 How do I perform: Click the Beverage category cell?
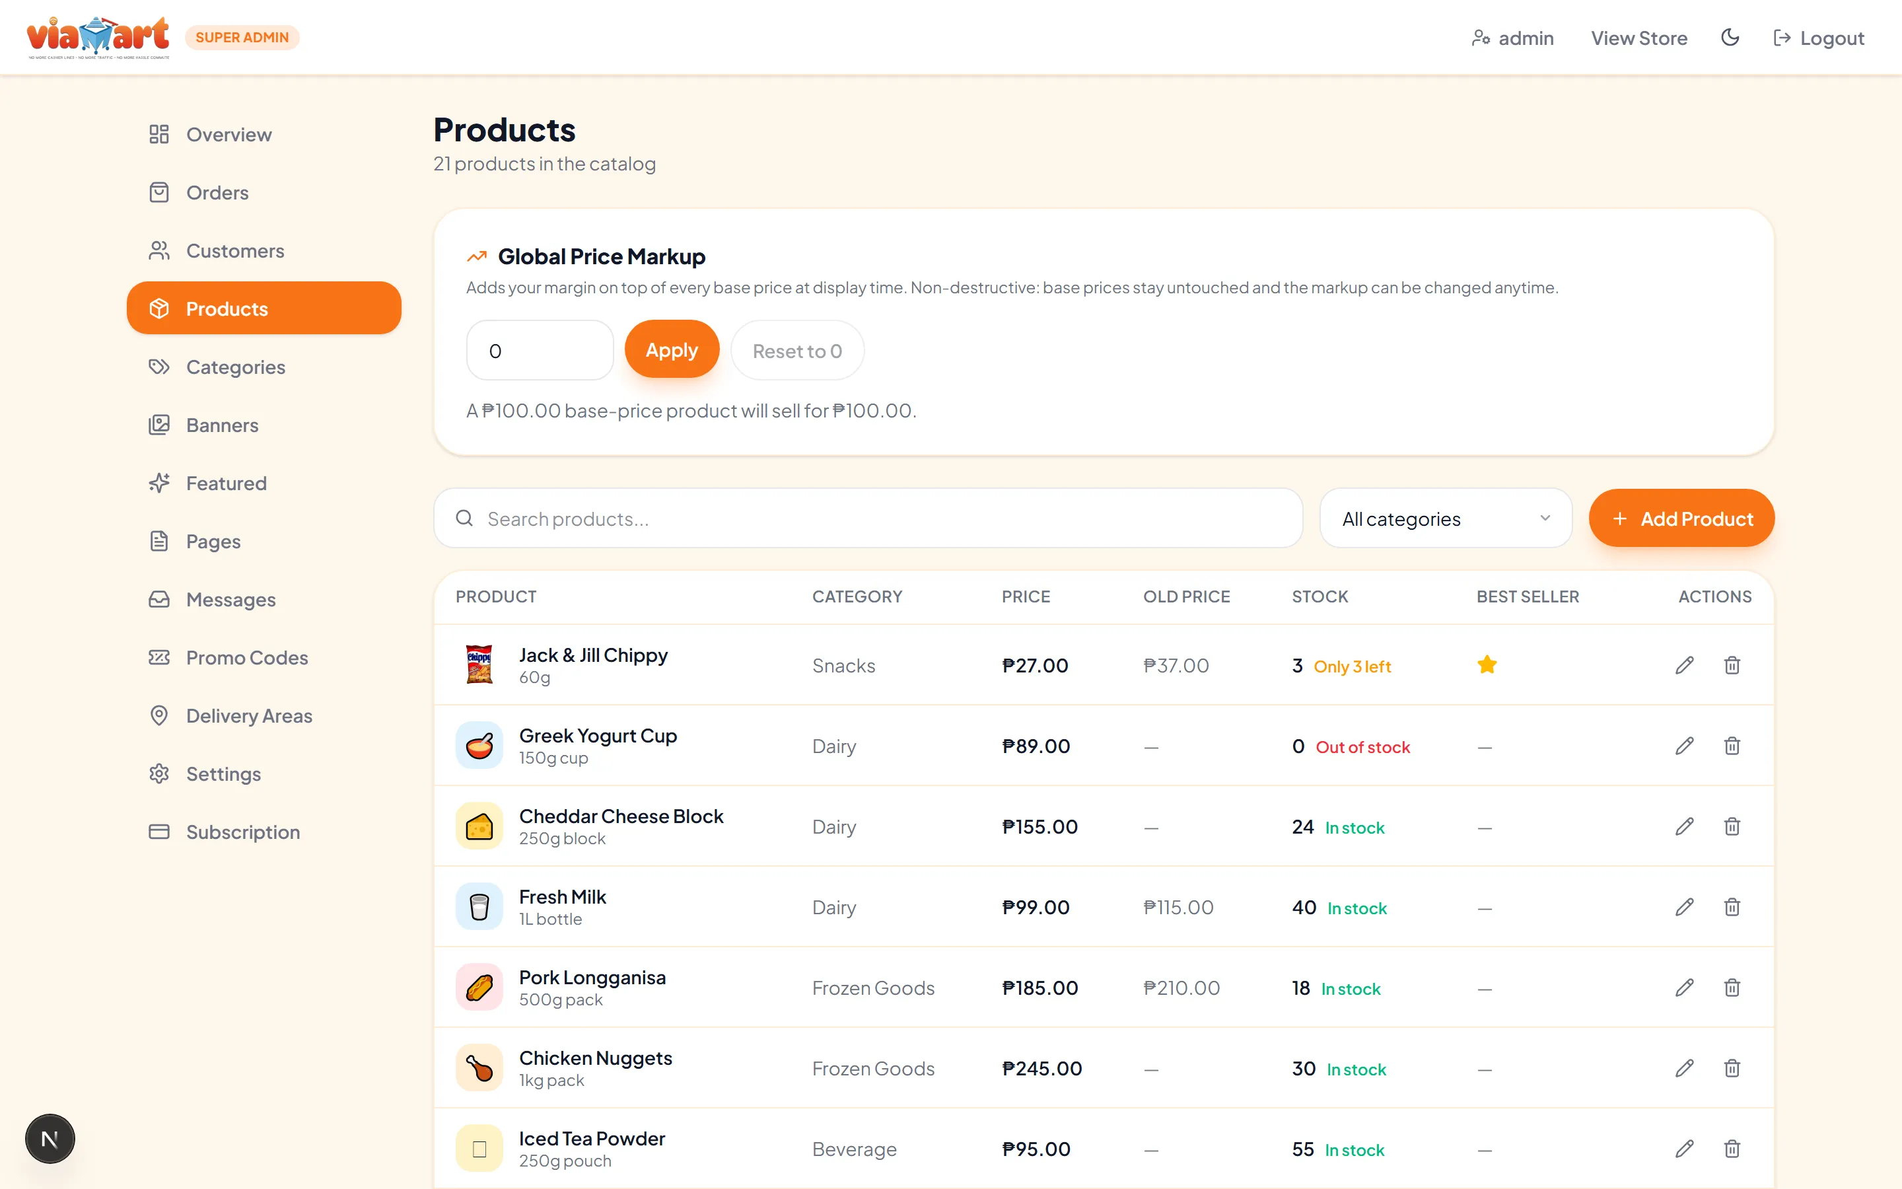(x=855, y=1149)
